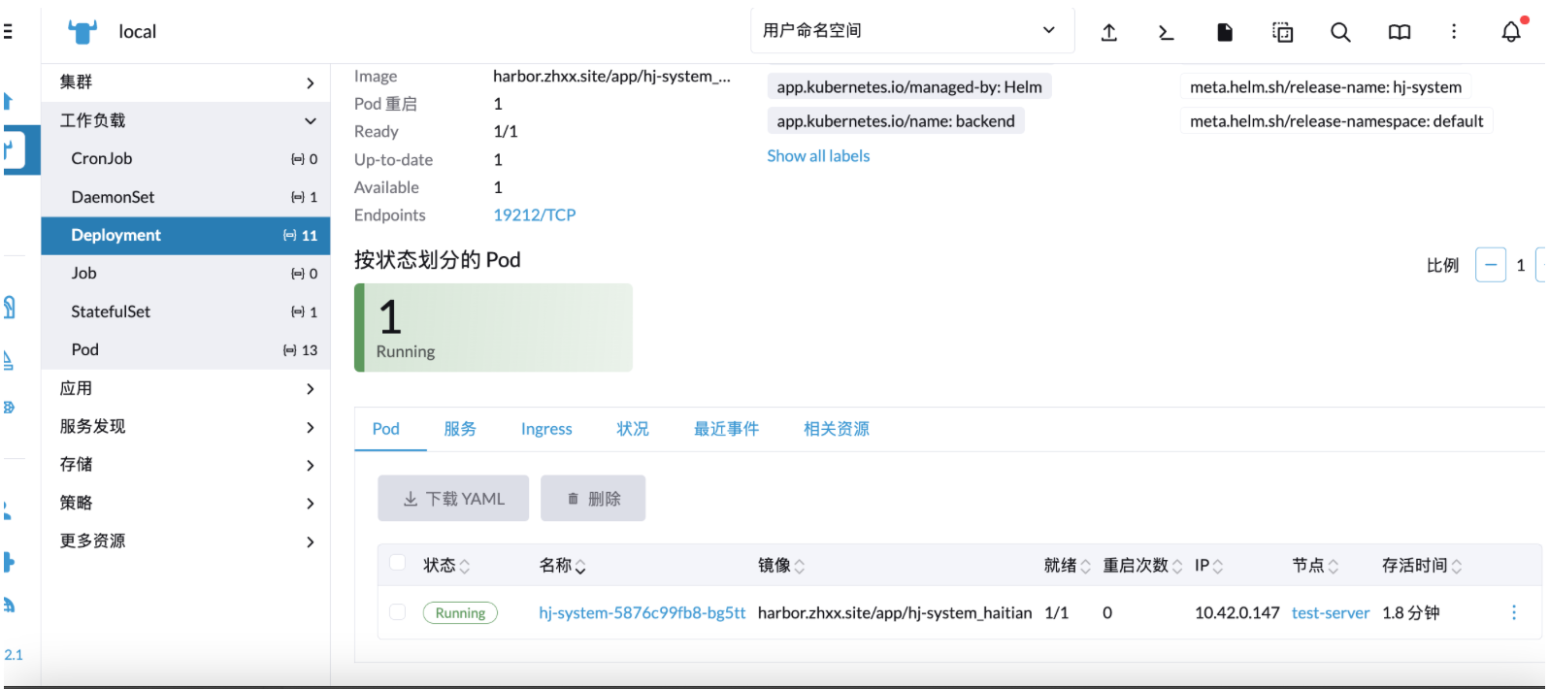Toggle the select-all checkbox in pod table header
Viewport: 1549px width, 689px height.
pos(397,563)
